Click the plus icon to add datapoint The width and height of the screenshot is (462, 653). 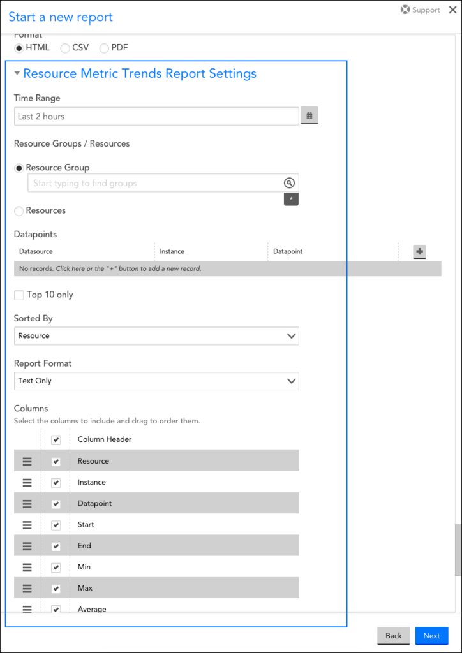pyautogui.click(x=419, y=252)
